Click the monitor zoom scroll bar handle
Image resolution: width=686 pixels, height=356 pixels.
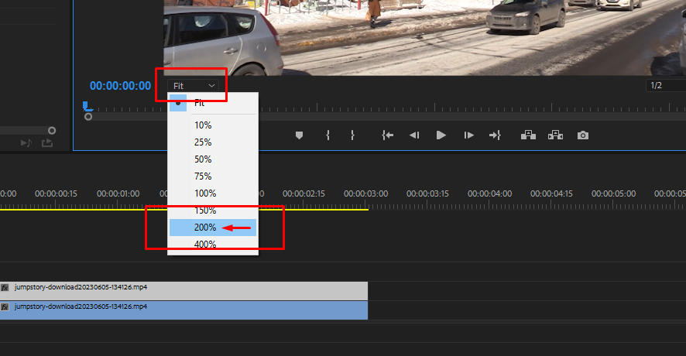click(88, 117)
